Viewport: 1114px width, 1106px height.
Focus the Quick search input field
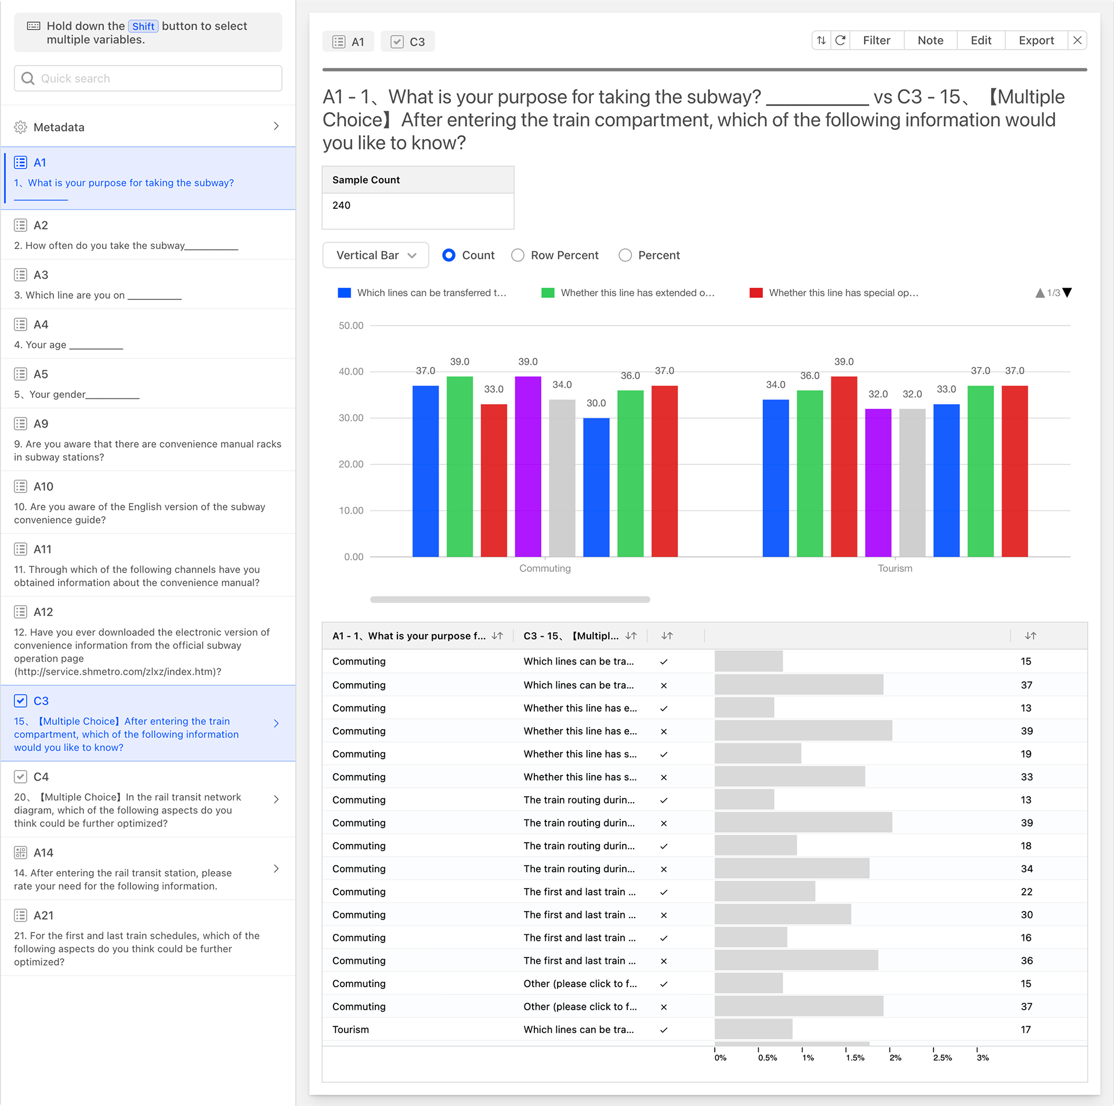148,78
